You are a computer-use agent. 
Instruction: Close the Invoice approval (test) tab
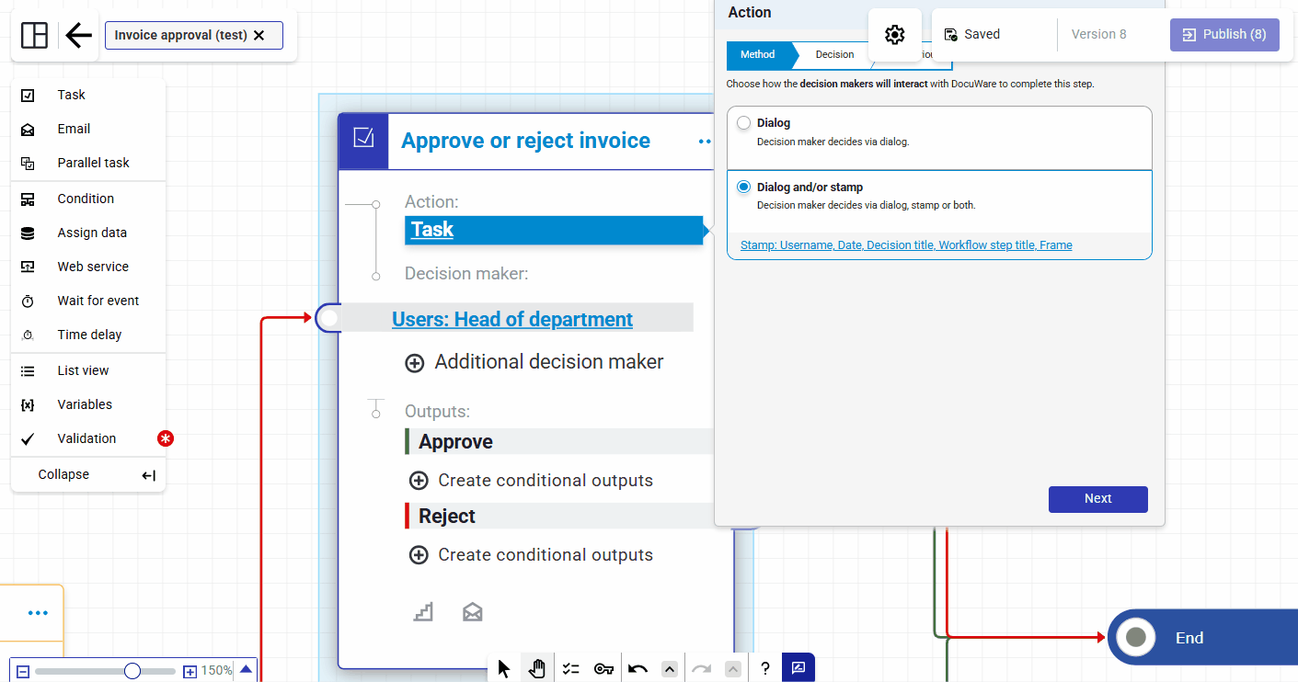259,36
